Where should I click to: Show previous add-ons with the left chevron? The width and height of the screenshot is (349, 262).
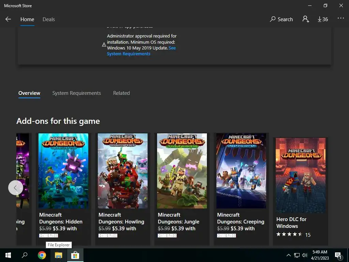[16, 188]
